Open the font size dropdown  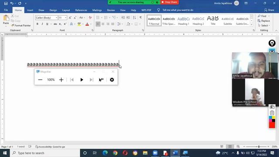tap(65, 17)
